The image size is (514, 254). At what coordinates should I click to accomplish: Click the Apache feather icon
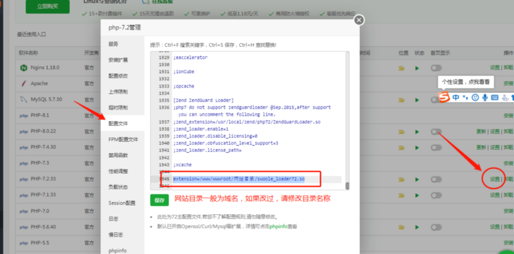[23, 84]
